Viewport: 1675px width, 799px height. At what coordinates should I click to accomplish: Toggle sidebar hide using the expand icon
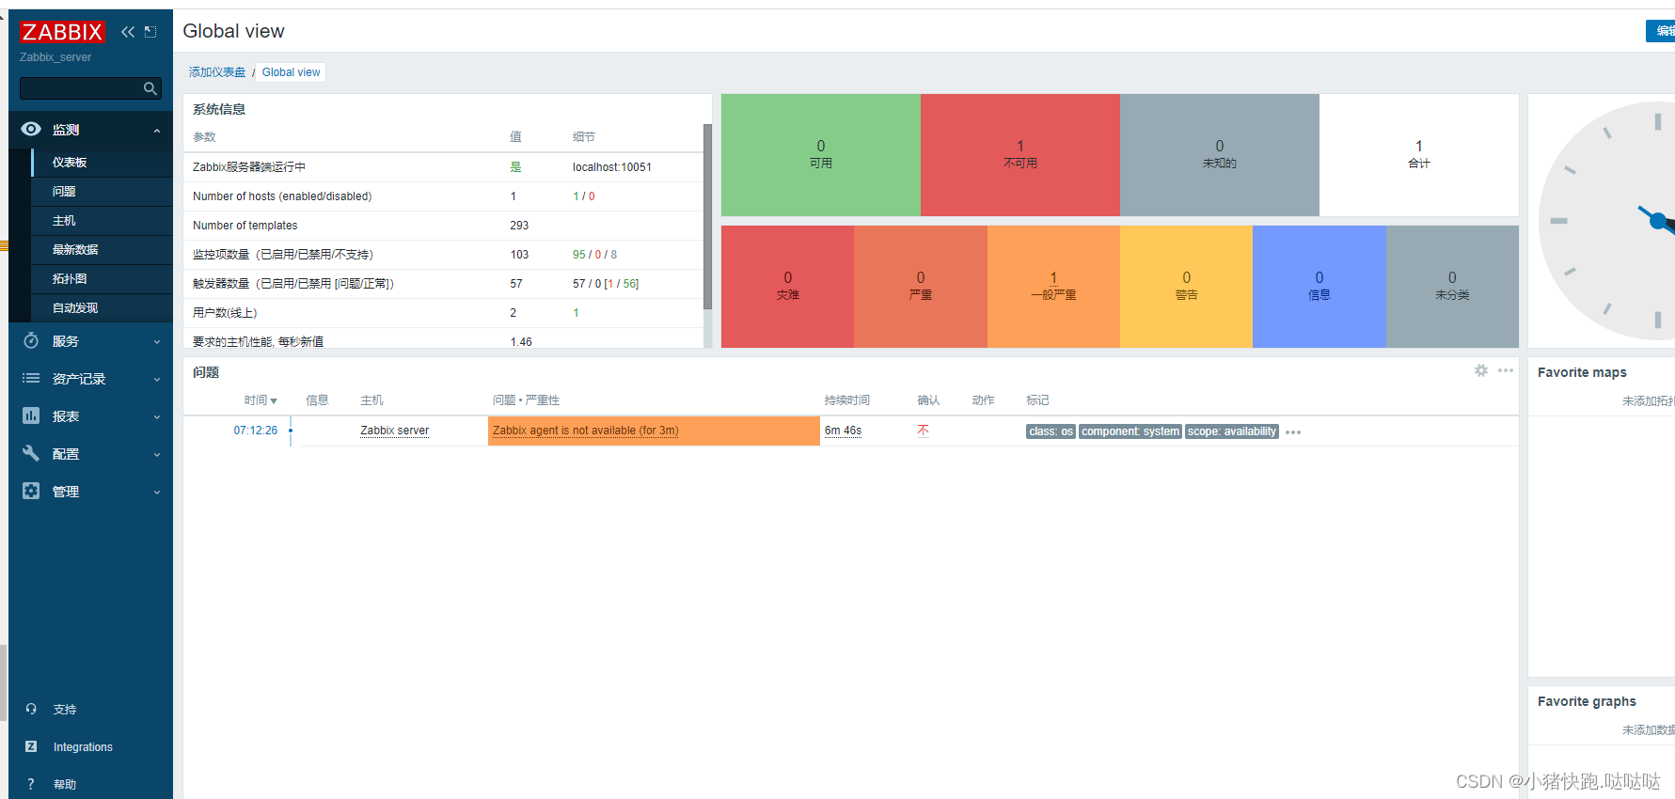tap(150, 32)
